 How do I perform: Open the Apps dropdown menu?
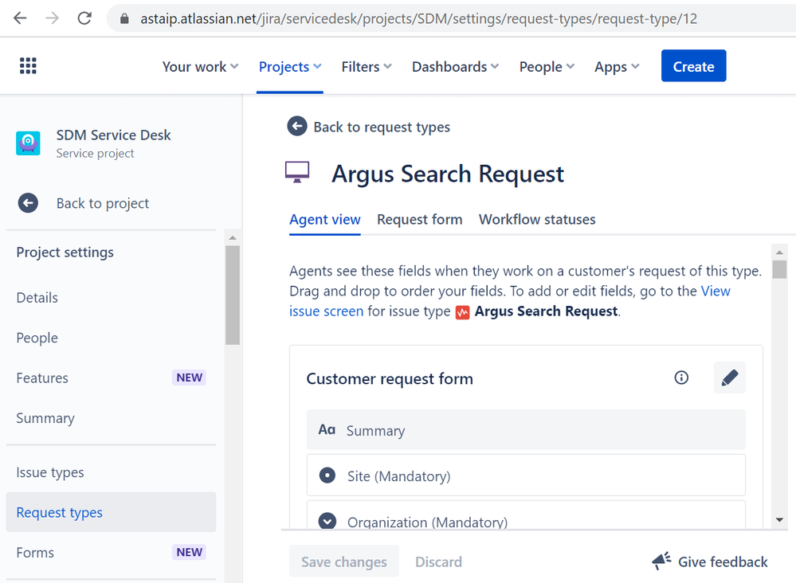(617, 66)
